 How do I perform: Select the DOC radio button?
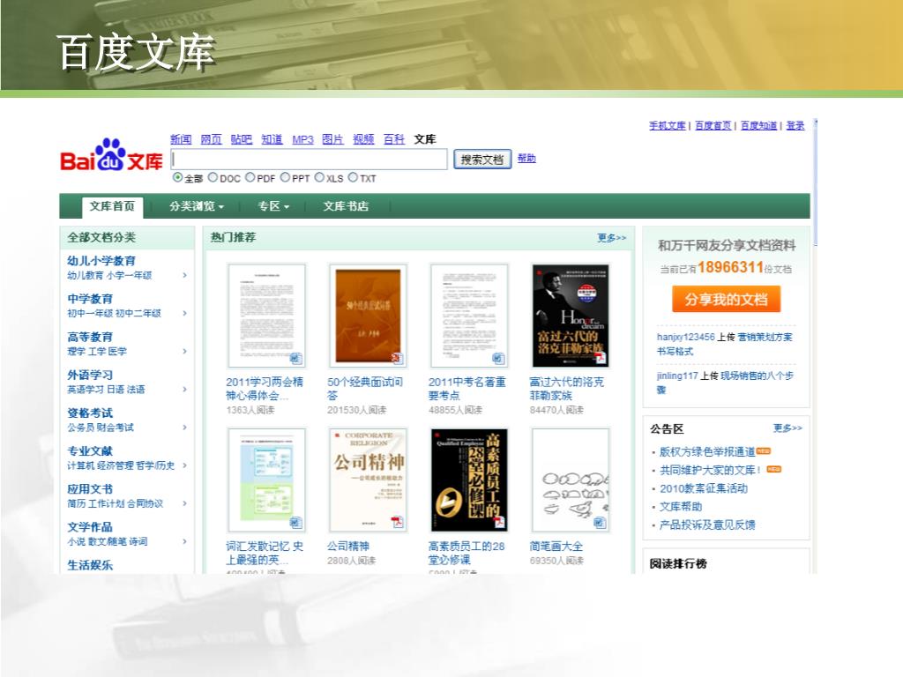[x=213, y=177]
